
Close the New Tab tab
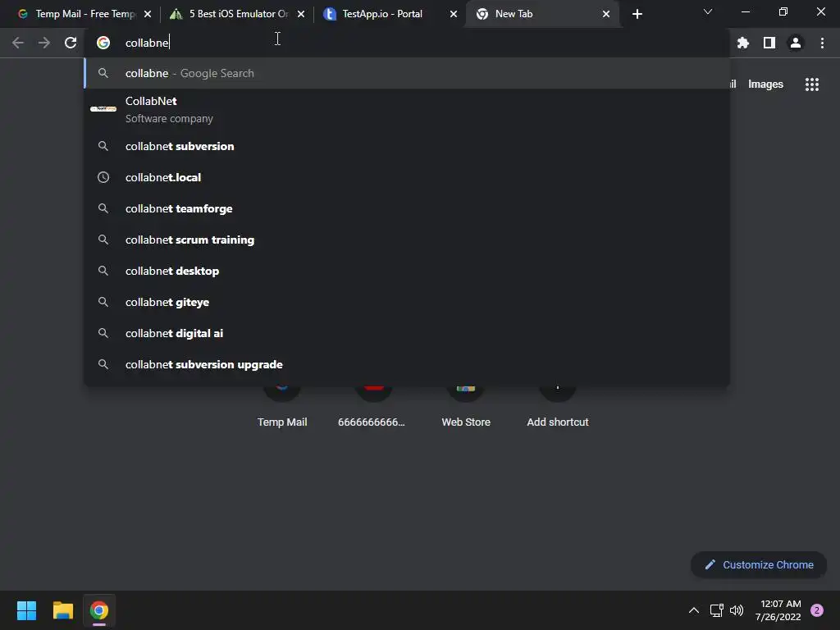606,14
